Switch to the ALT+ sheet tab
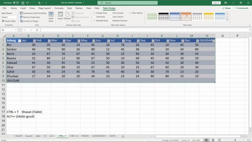This screenshot has height=142, width=252. pos(52,136)
